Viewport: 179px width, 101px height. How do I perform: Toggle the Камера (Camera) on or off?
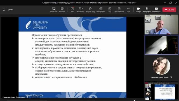(x=138, y=10)
